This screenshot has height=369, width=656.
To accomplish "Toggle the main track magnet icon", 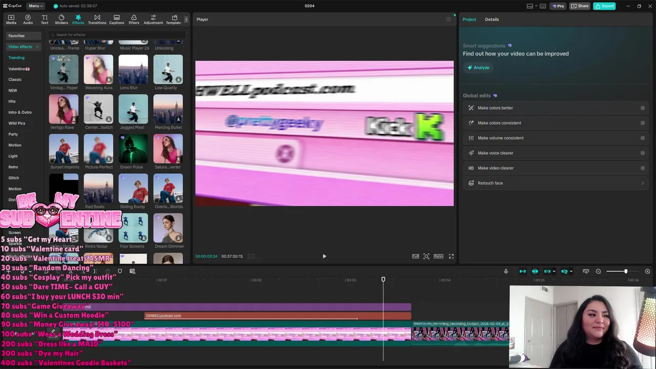I will coord(523,272).
